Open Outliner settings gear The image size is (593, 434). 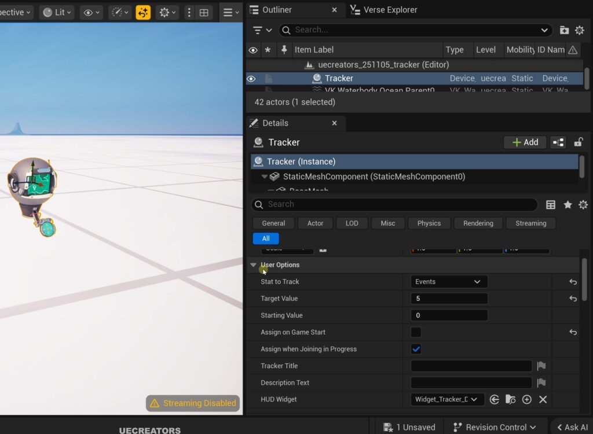point(579,30)
